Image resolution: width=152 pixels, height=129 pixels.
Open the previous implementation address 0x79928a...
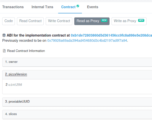pos(87,40)
